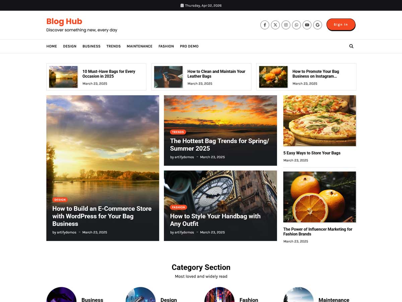402x302 pixels.
Task: Click the flower thumbnail for Instagram post
Action: 273,77
